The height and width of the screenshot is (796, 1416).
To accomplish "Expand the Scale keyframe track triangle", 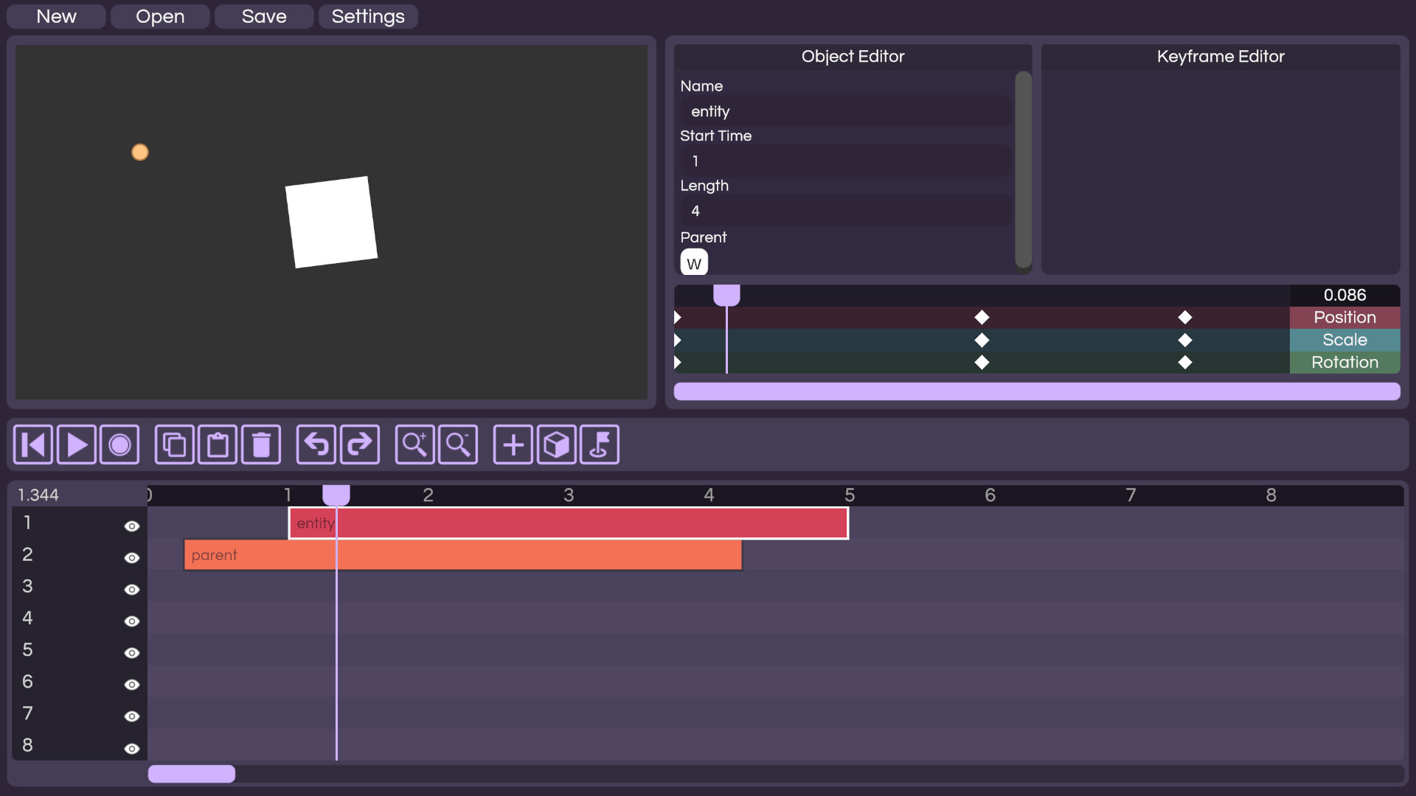I will coord(678,340).
